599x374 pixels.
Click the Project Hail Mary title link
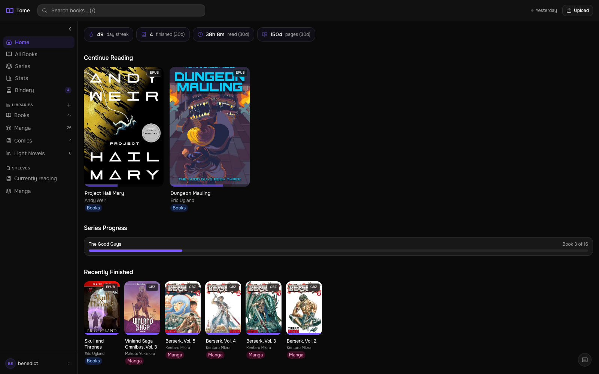pyautogui.click(x=104, y=193)
